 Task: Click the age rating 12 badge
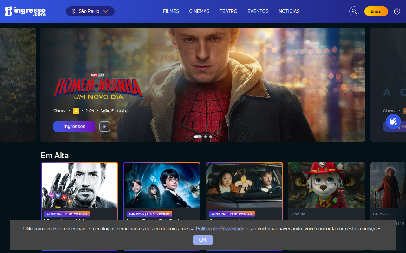coord(76,111)
